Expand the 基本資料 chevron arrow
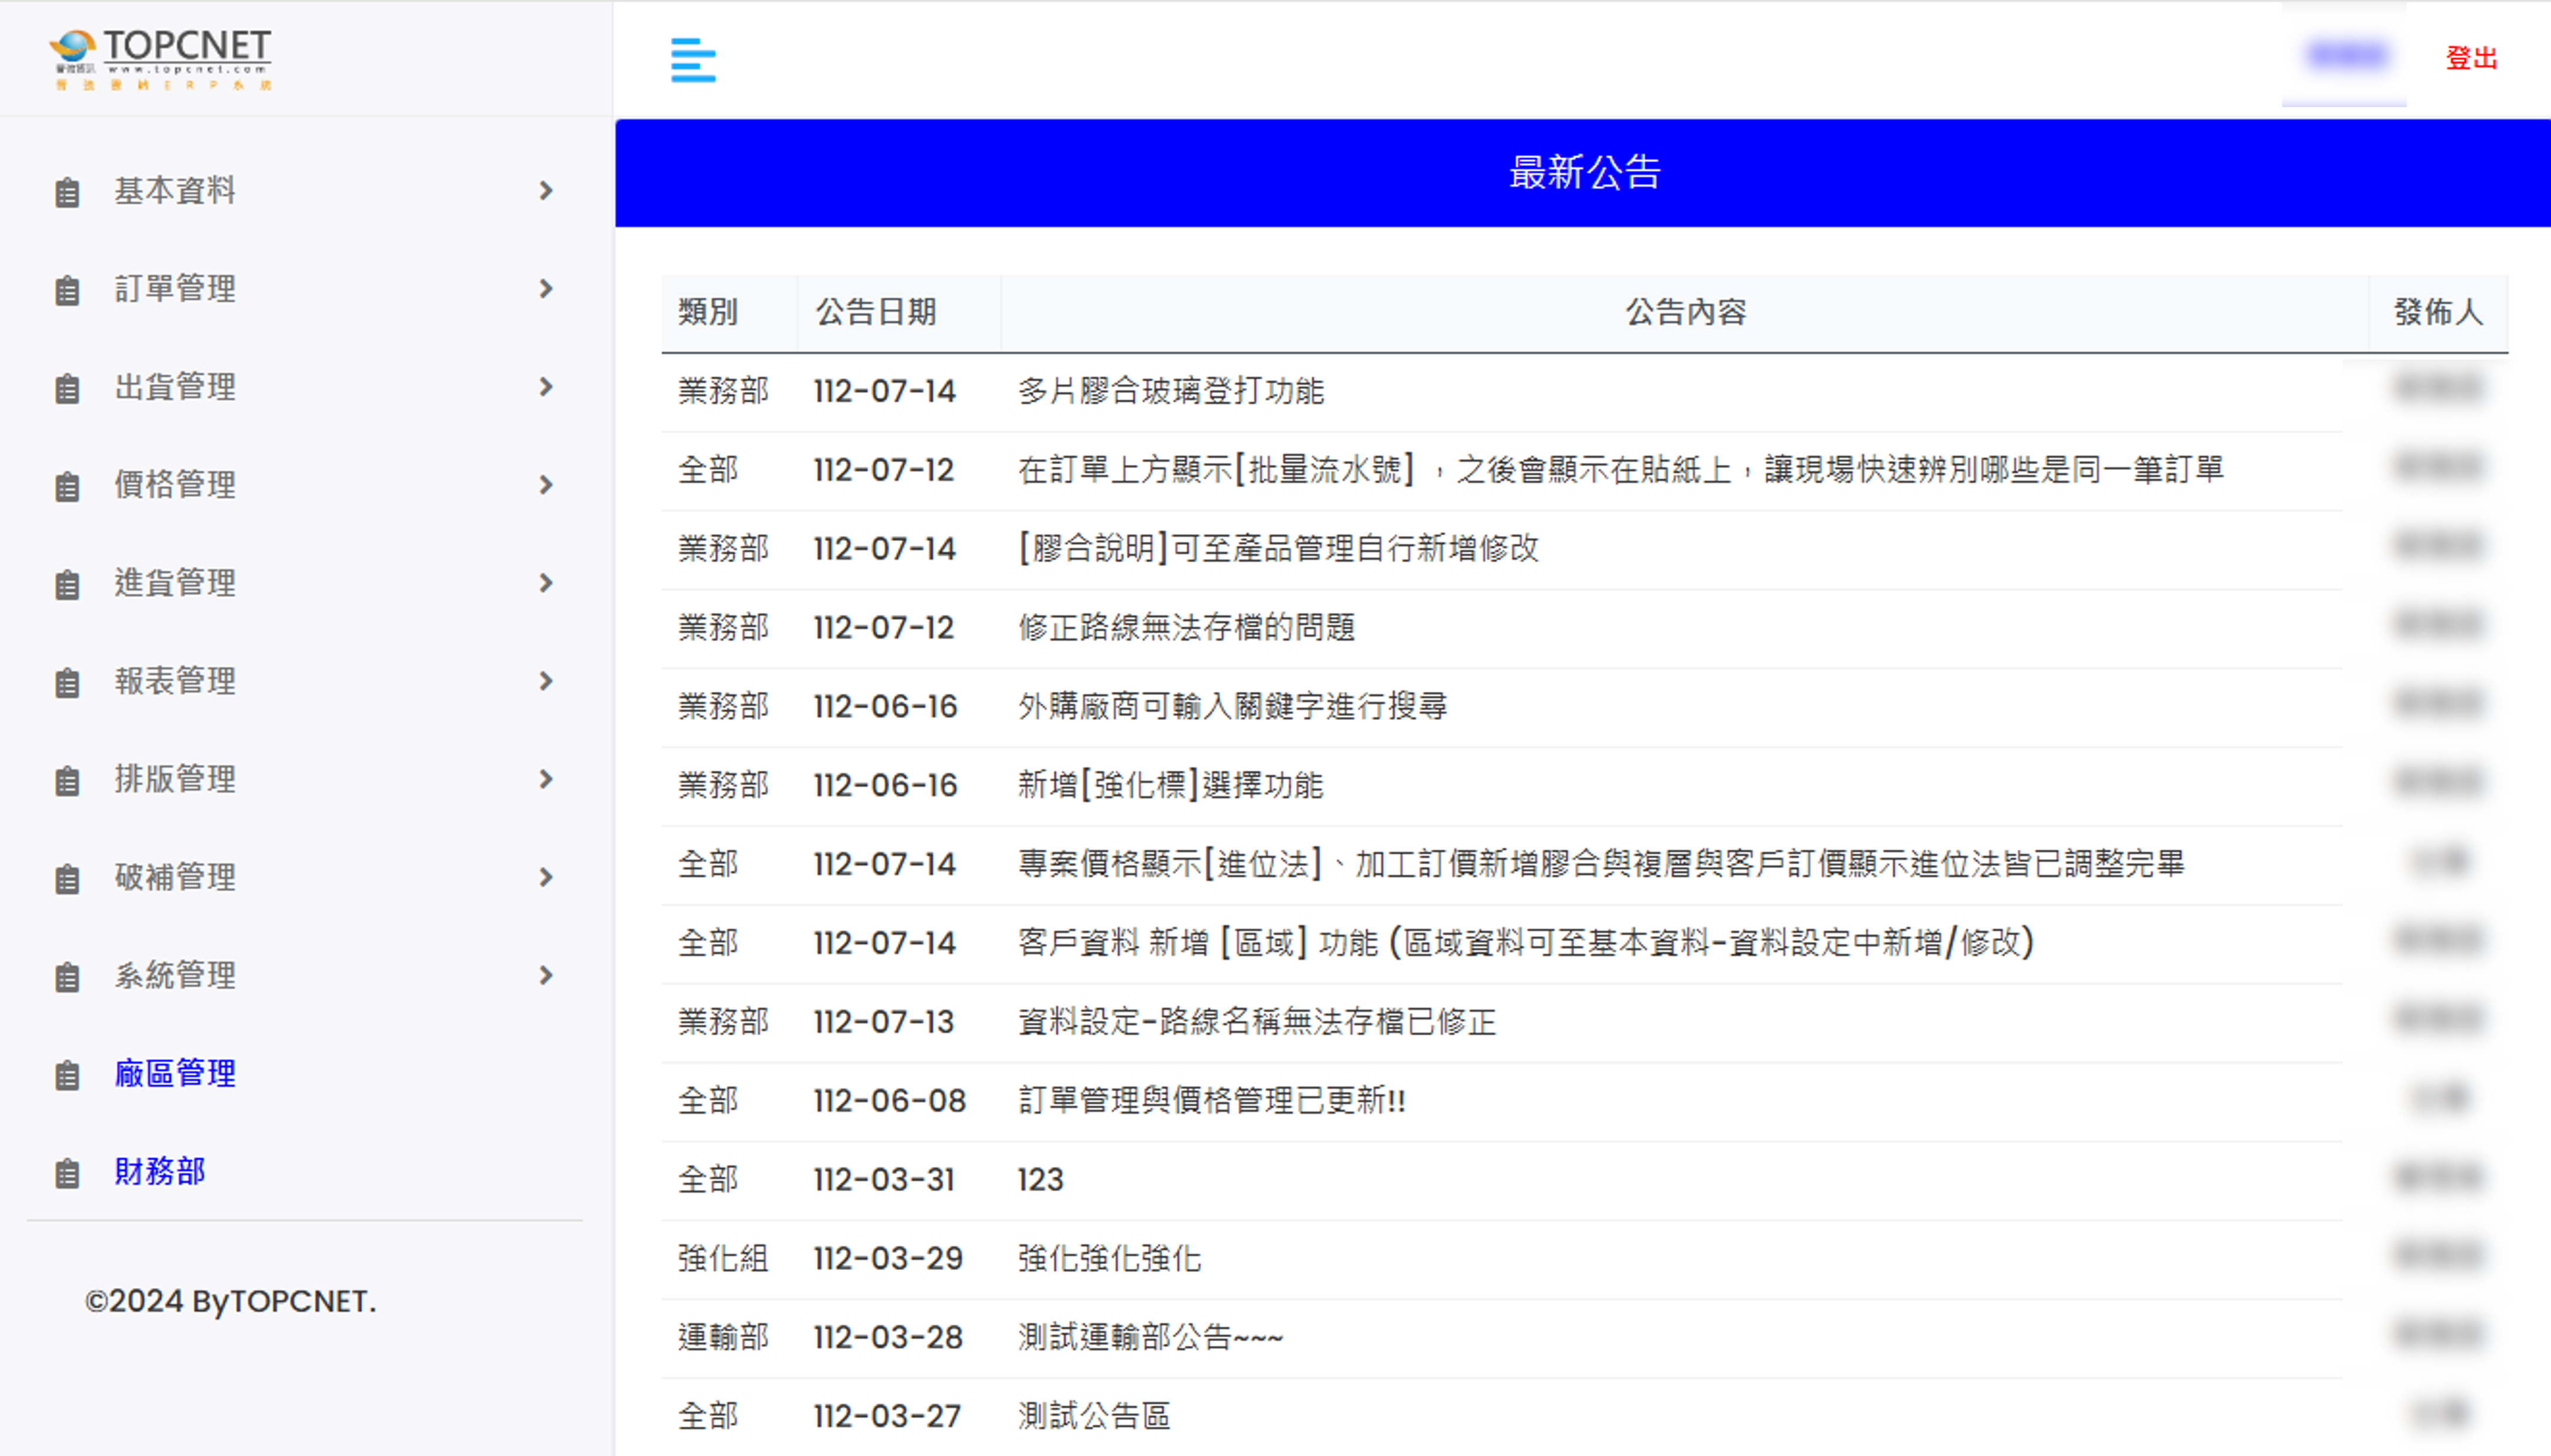The height and width of the screenshot is (1456, 2551). (x=546, y=190)
